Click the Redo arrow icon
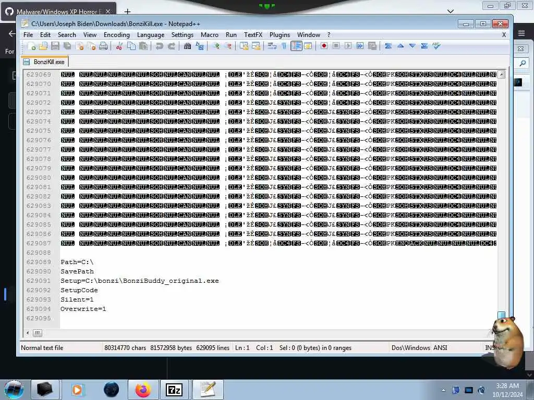Image resolution: width=534 pixels, height=400 pixels. tap(171, 46)
